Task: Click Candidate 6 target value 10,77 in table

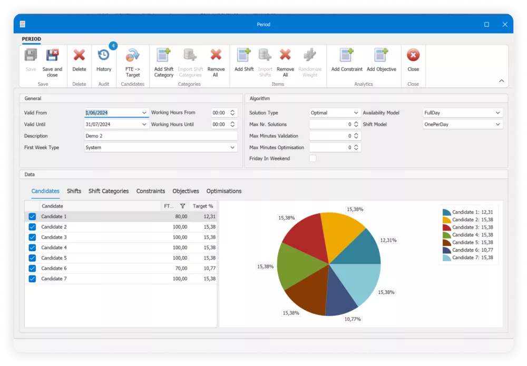Action: tap(209, 268)
